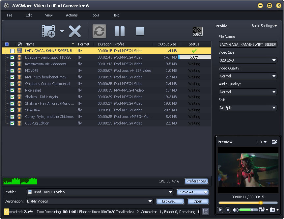
Task: Open the Destination D:\My Videos dropdown
Action: (151, 201)
